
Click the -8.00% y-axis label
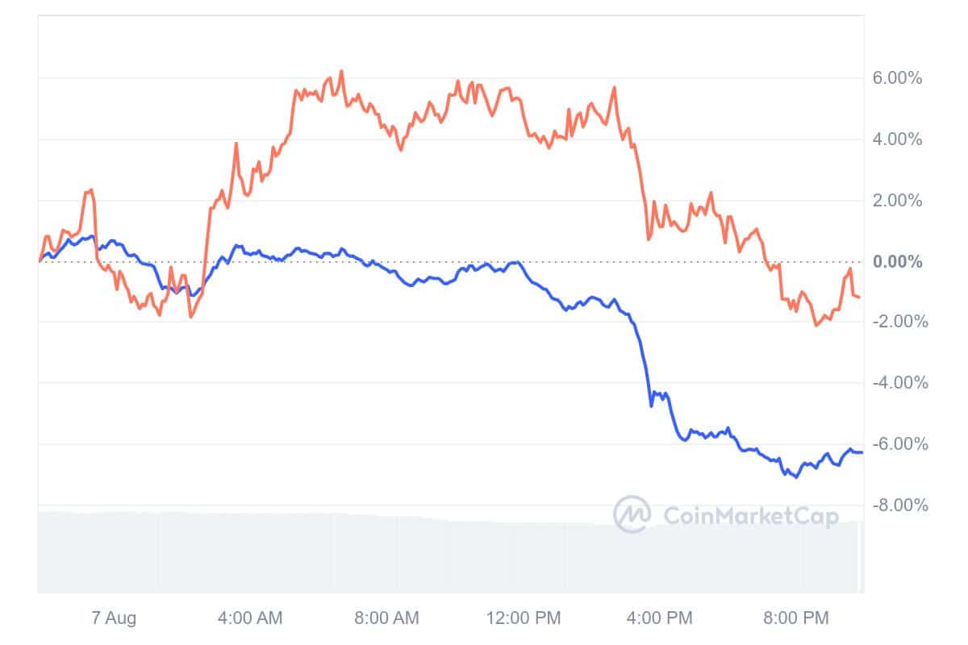click(x=895, y=506)
